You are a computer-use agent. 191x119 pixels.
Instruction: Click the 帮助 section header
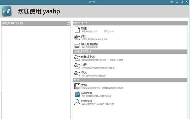click(x=130, y=80)
